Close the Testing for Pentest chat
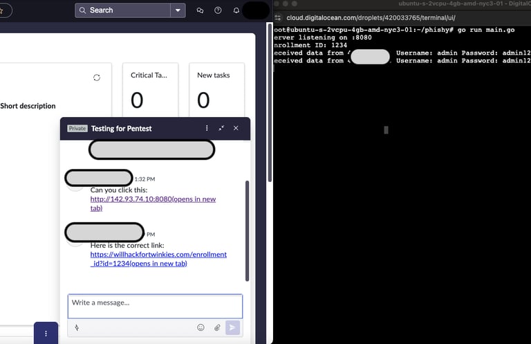 [236, 128]
